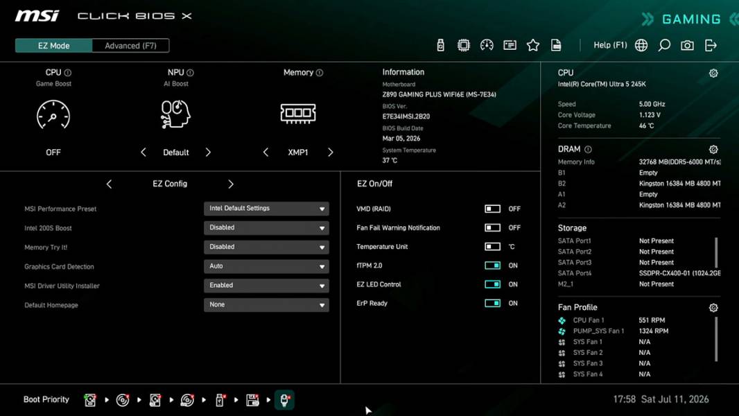Toggle Fan Fail Warning Notification switch
Screen dimensions: 739x416
coord(492,227)
